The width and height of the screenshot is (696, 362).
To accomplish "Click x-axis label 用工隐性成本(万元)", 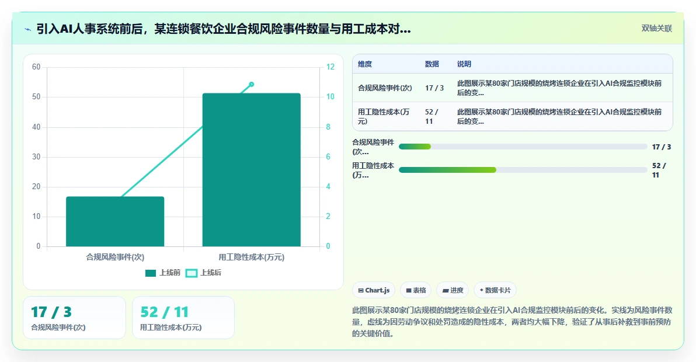I will 251,257.
